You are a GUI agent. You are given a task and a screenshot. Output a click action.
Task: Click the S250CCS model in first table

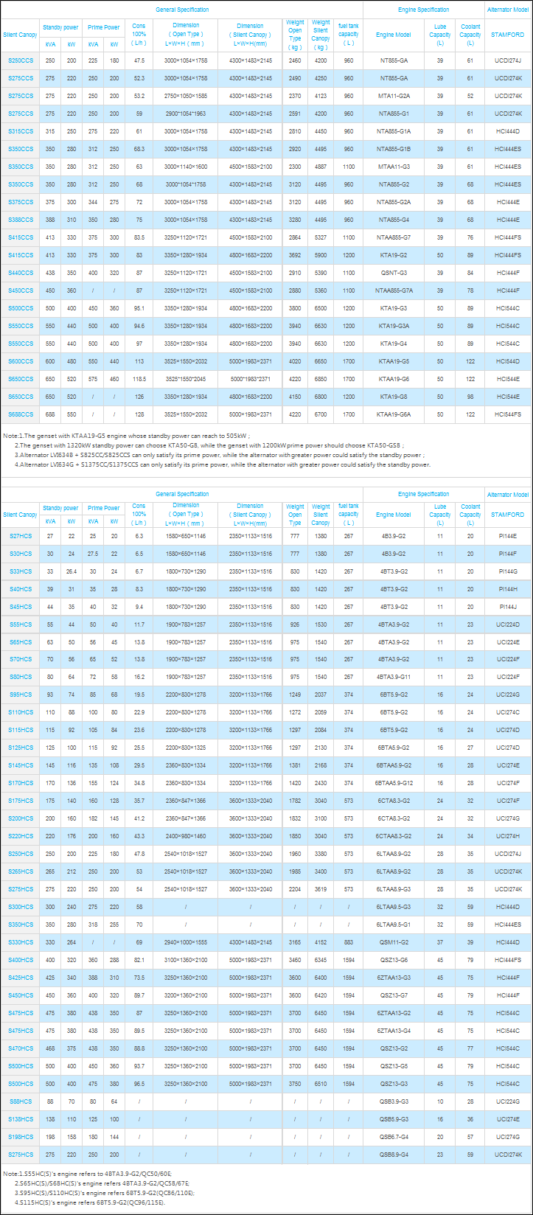(21, 60)
